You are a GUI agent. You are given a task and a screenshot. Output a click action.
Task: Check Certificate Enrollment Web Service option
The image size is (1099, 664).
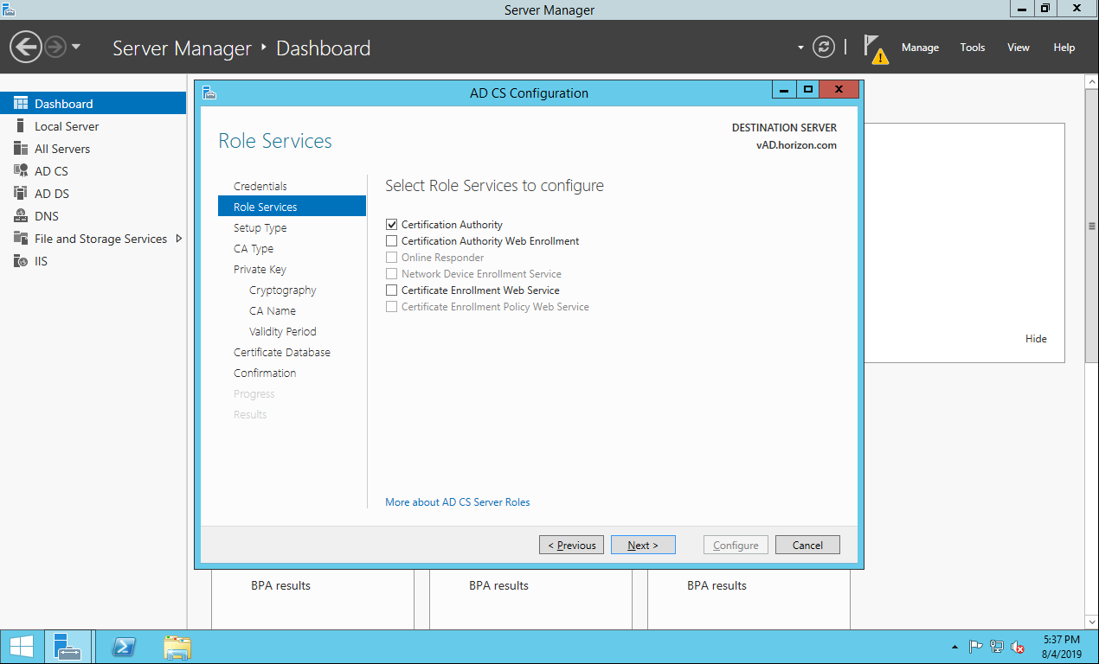(392, 290)
